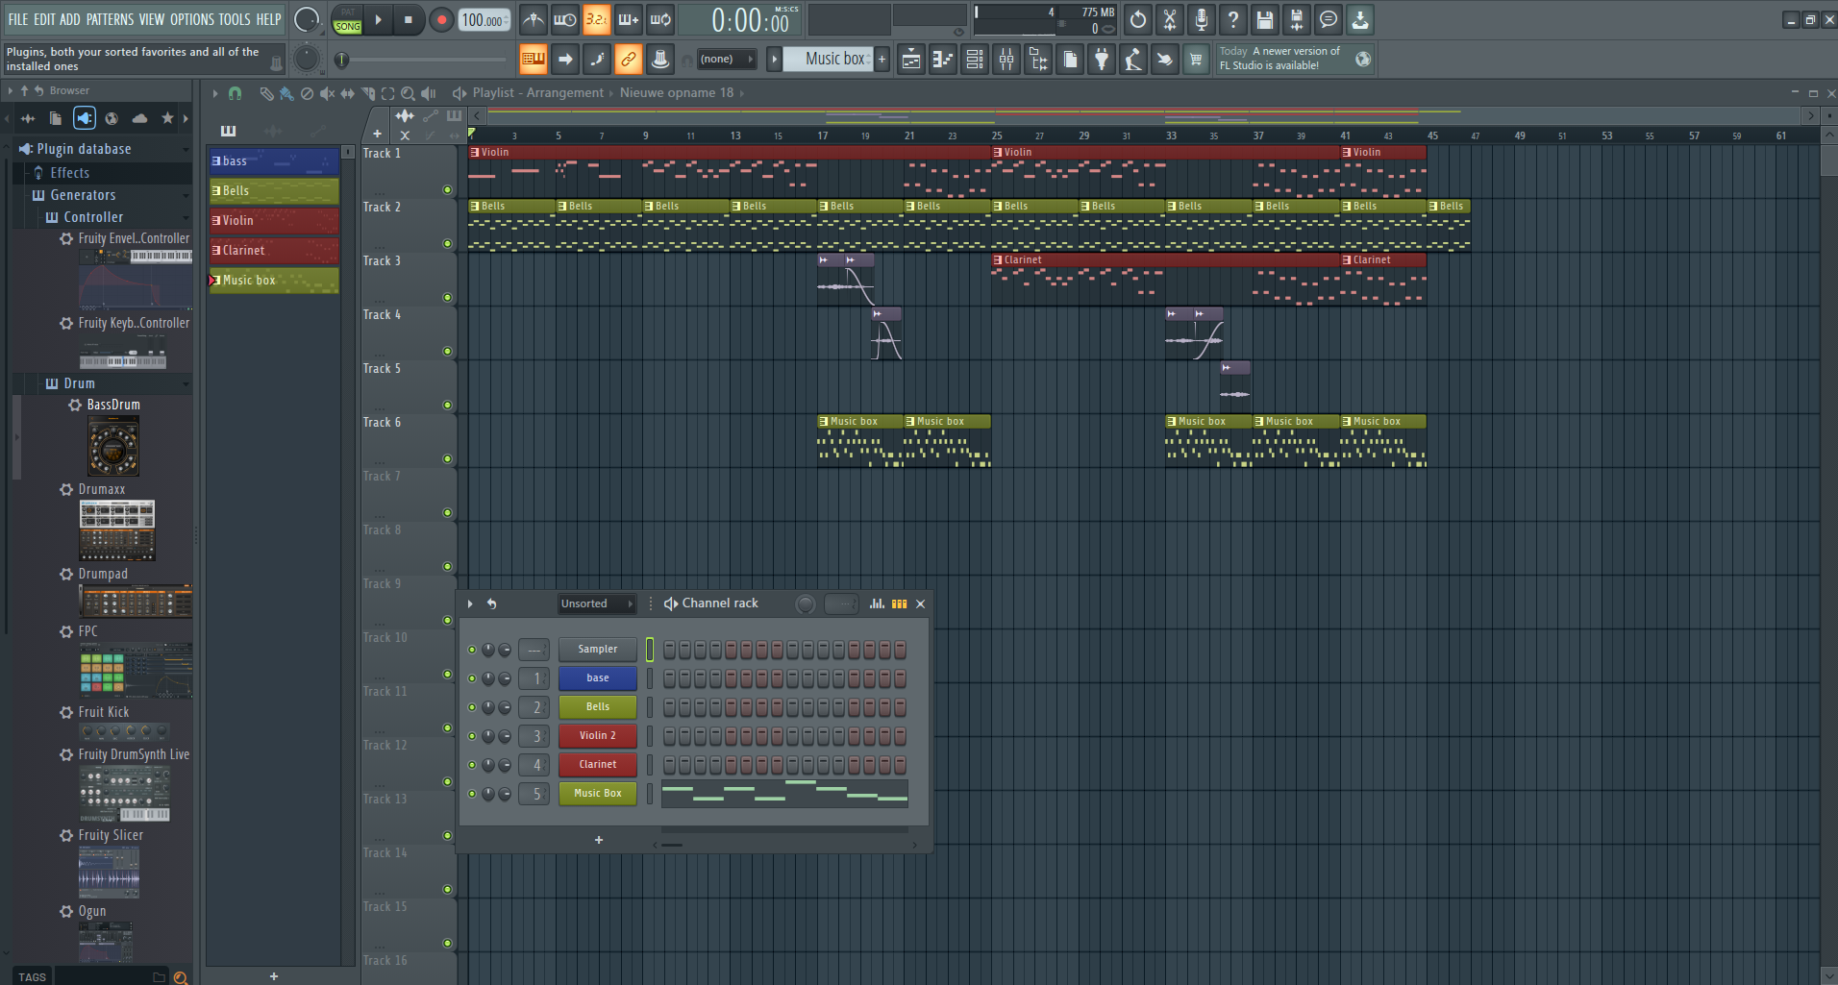This screenshot has height=985, width=1838.
Task: Toggle typing keyboard to piano icon
Action: point(533,60)
